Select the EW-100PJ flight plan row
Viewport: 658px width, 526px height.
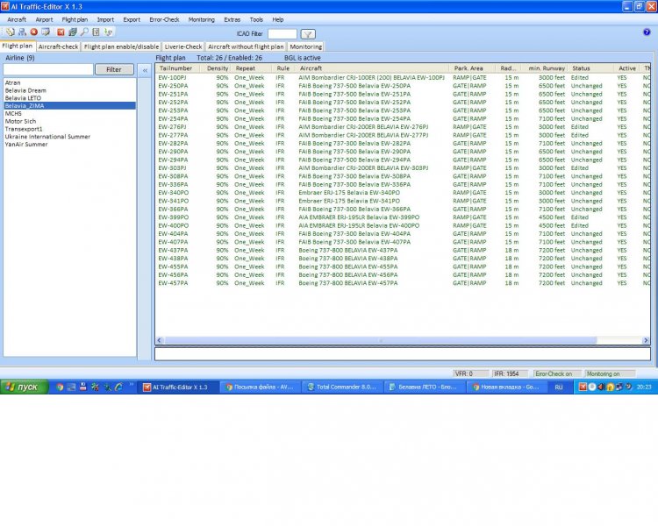pyautogui.click(x=403, y=78)
